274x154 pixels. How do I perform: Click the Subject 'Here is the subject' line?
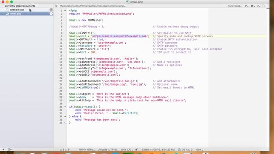click(99, 94)
